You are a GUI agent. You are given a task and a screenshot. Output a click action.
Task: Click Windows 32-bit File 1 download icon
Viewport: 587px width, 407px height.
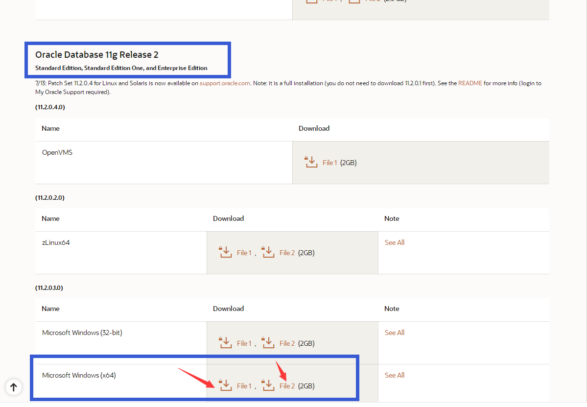coord(225,343)
